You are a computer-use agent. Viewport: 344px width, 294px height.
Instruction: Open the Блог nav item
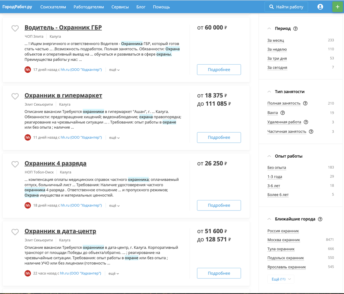pyautogui.click(x=141, y=7)
